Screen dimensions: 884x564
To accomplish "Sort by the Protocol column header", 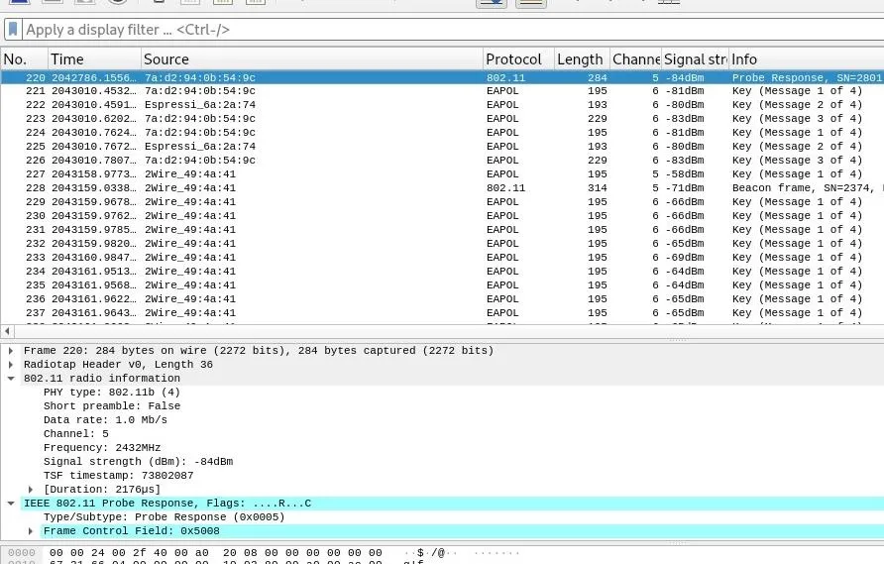I will 518,59.
